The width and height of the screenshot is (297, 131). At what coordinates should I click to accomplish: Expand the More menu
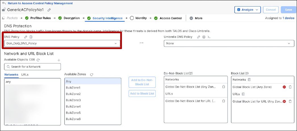196,18
